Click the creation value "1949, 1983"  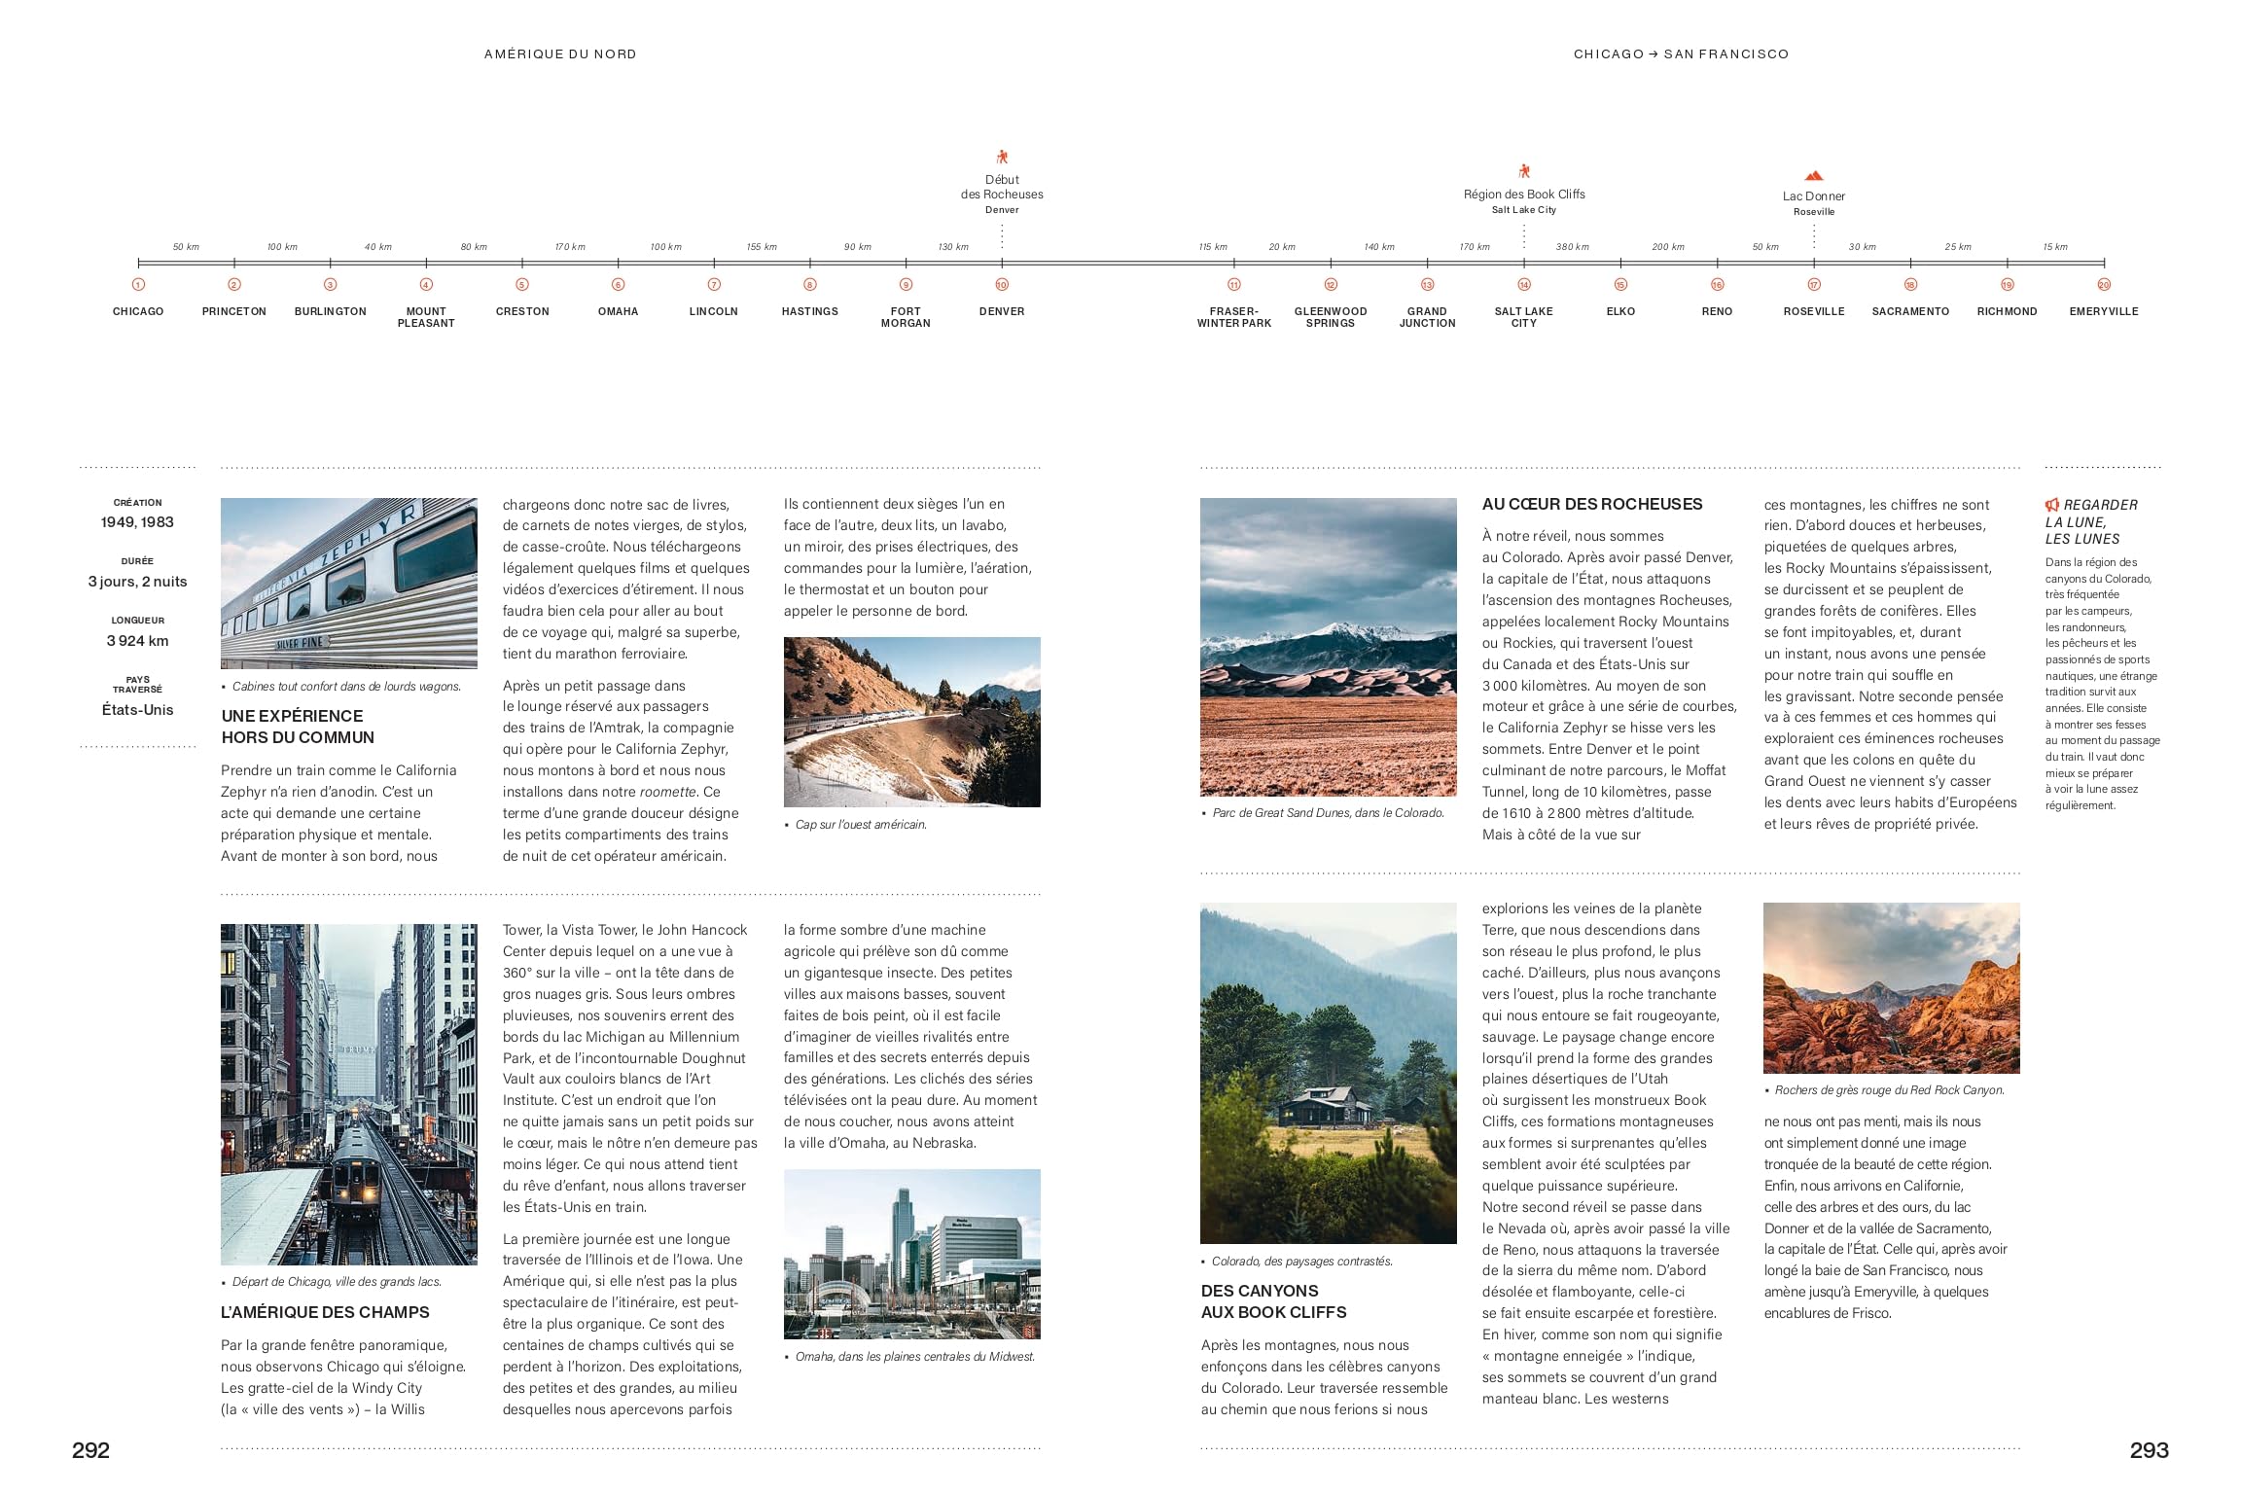tap(137, 522)
